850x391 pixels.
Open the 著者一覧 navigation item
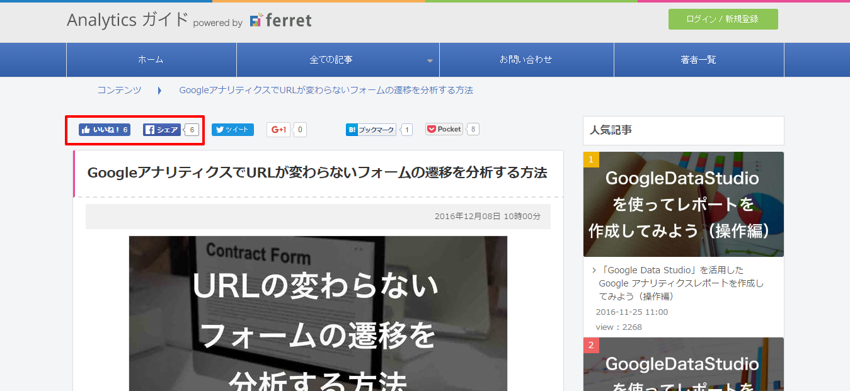[x=699, y=60]
